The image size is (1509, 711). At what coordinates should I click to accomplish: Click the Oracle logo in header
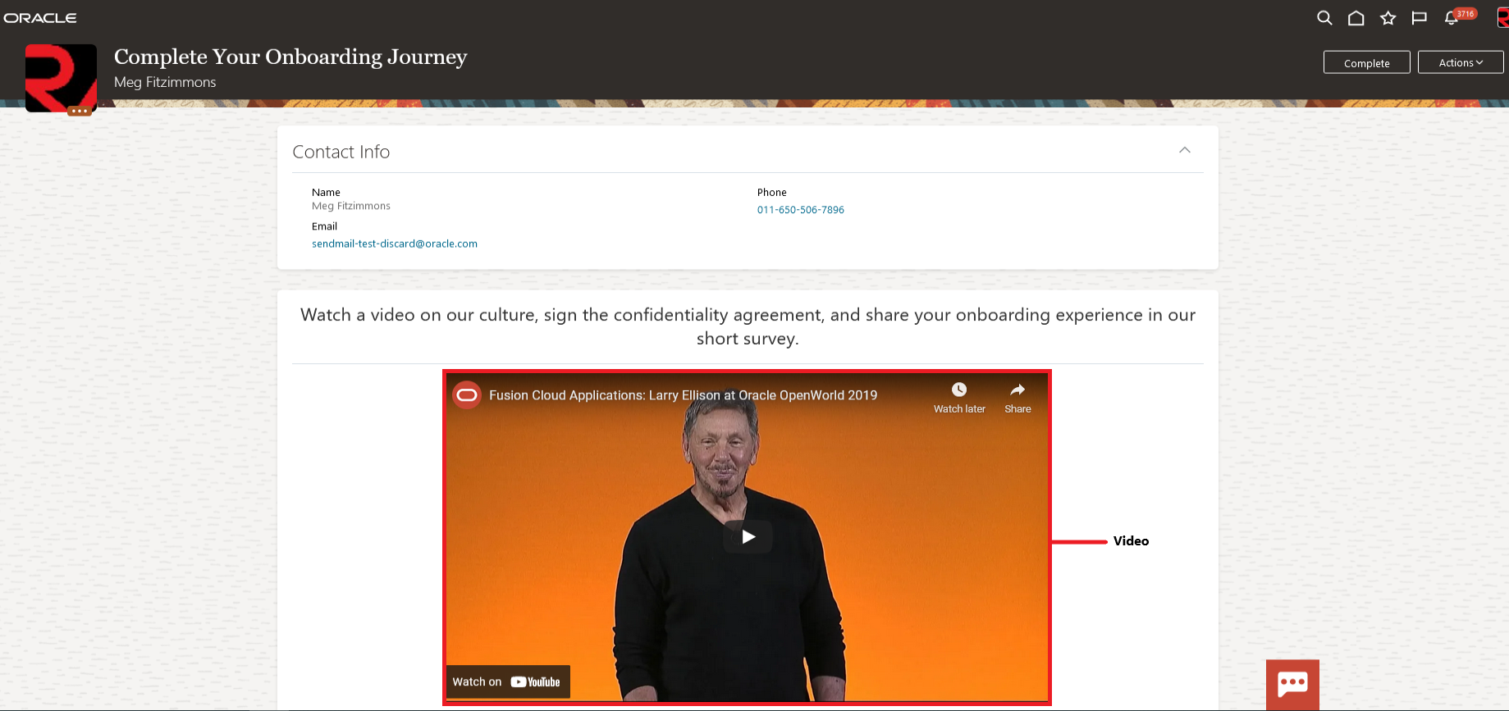point(40,18)
